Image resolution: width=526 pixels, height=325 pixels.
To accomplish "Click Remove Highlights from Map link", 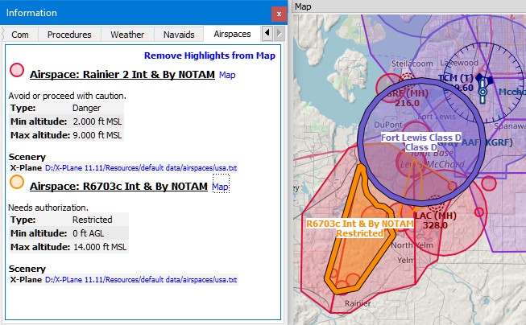I will point(209,56).
